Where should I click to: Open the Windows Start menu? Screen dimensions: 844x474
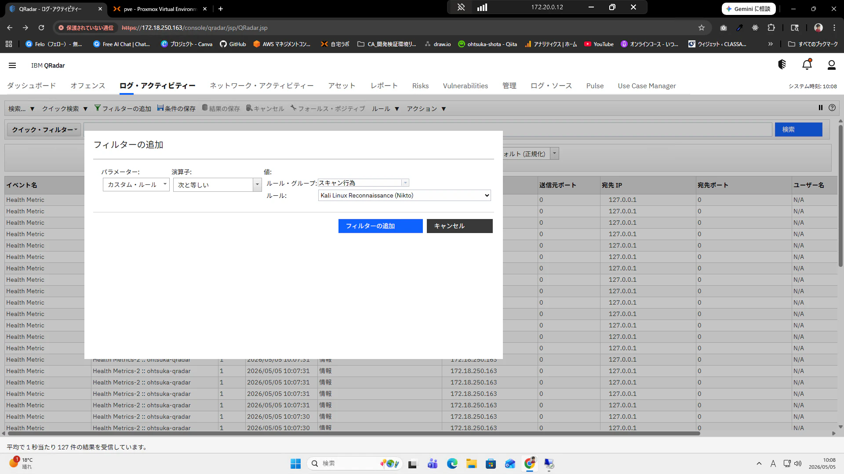(295, 463)
